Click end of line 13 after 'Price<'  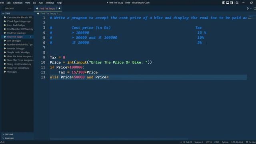pos(108,77)
